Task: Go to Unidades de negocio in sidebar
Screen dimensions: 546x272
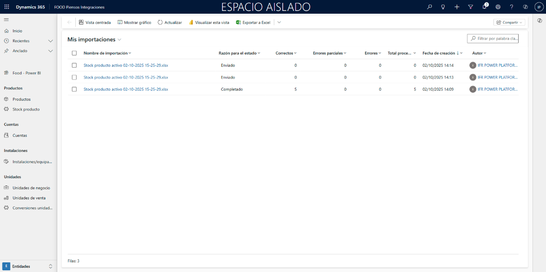Action: 31,188
